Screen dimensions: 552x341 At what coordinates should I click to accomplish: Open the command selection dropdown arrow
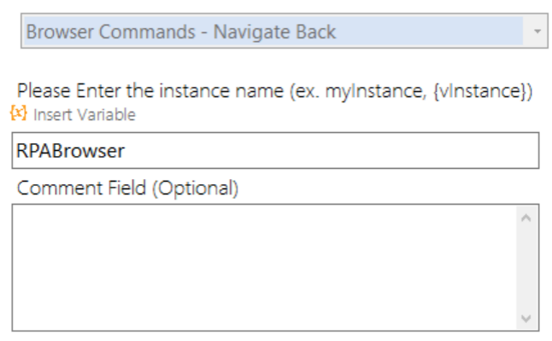click(537, 32)
